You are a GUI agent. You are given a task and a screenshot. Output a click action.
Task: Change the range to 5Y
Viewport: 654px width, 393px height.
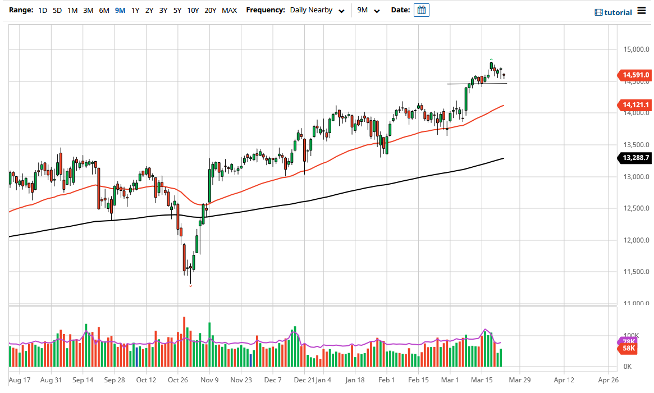click(177, 10)
